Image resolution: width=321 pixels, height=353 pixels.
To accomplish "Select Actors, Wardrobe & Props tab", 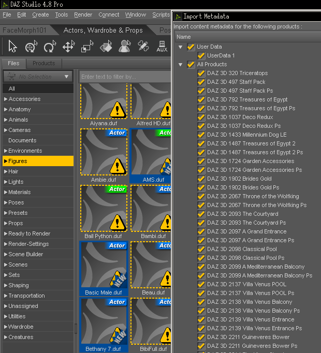I will coord(103,30).
